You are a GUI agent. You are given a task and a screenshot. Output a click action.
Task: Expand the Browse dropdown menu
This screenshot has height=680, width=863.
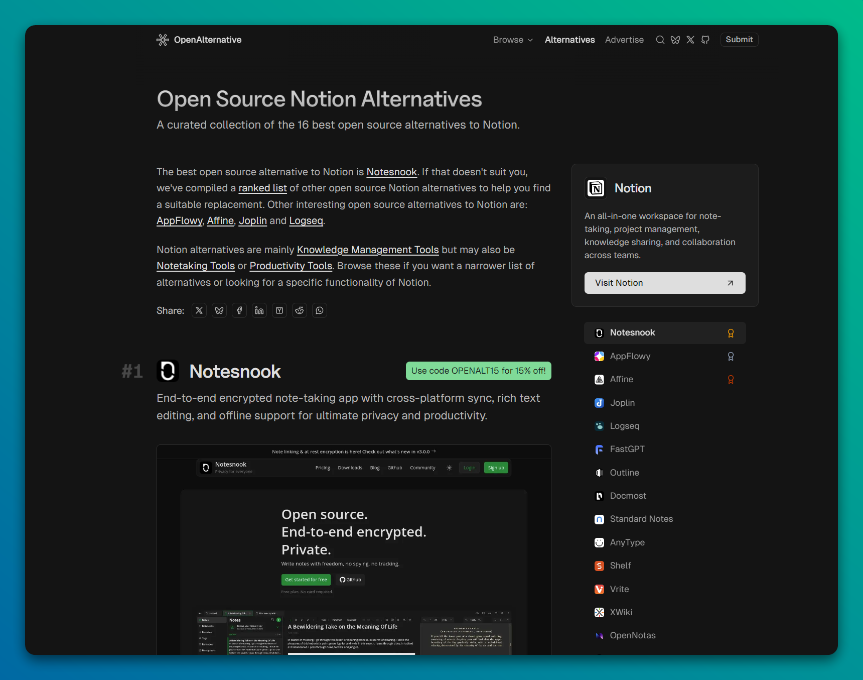[513, 40]
